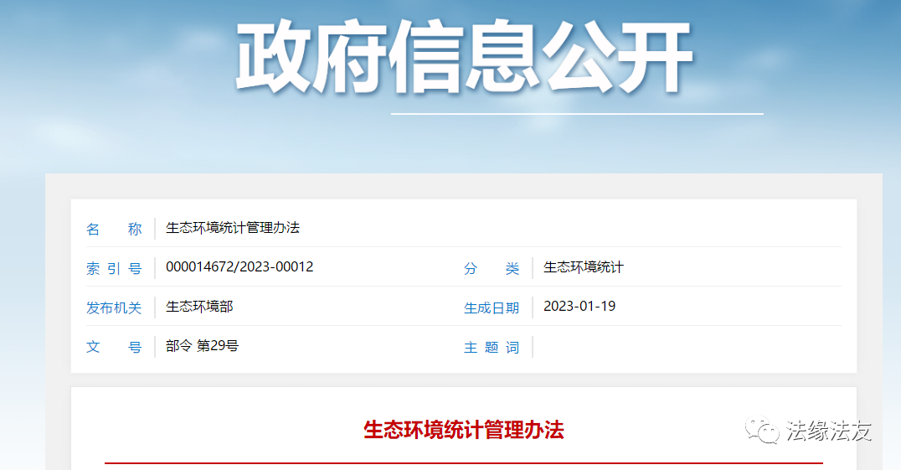Select the 主题词 field label
901x470 pixels.
492,347
